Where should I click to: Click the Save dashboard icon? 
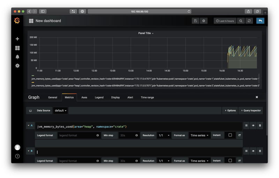point(195,21)
